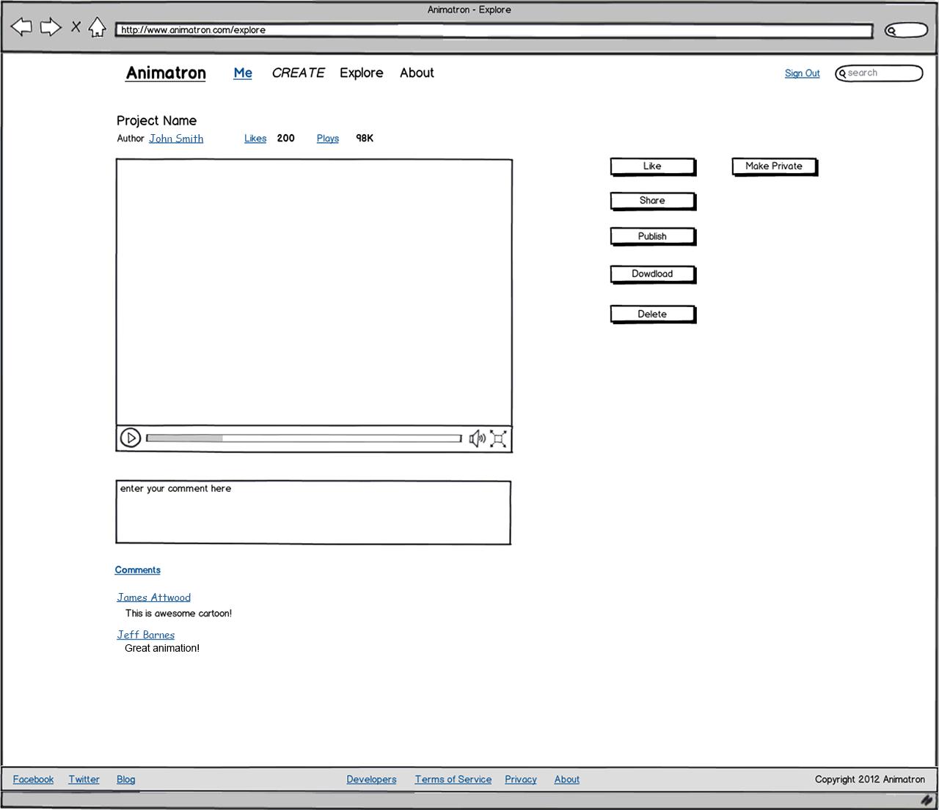Open Terms of Service footer link
939x810 pixels.
coord(453,779)
